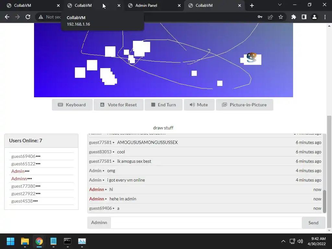Click the End Turn button
The width and height of the screenshot is (332, 249).
click(x=163, y=105)
